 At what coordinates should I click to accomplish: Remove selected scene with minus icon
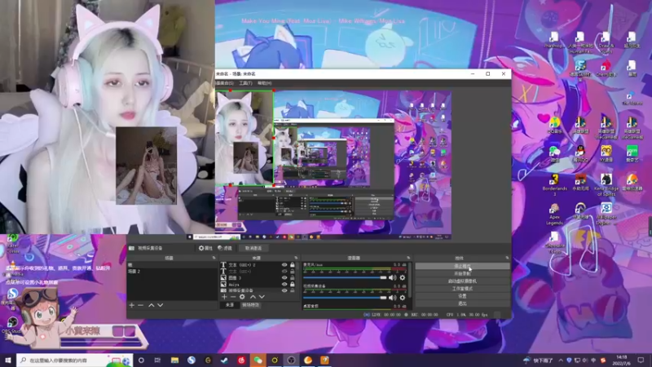(141, 305)
